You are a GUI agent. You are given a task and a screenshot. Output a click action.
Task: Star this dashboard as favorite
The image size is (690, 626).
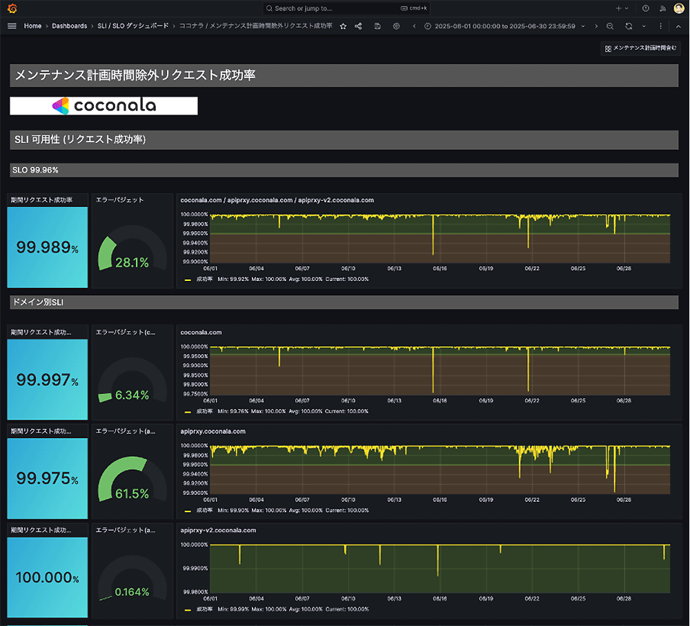(x=343, y=26)
